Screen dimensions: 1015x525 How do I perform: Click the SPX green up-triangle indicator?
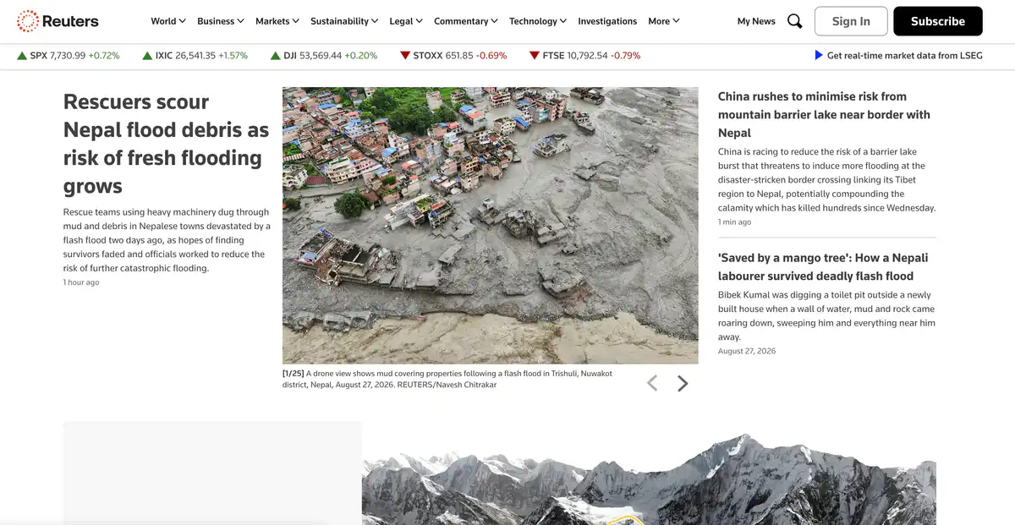click(22, 56)
